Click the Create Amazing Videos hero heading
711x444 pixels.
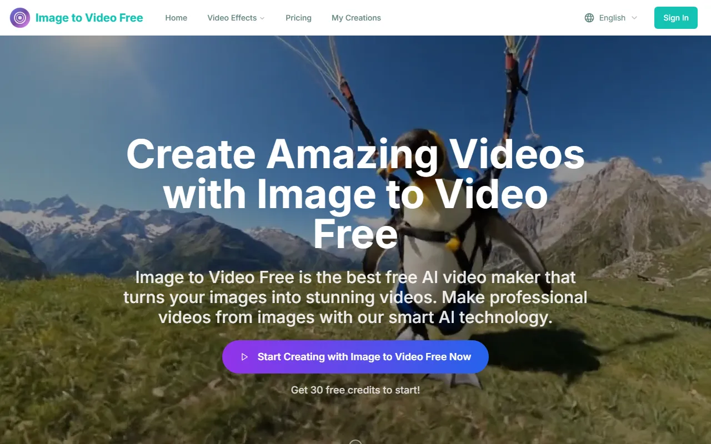point(355,194)
